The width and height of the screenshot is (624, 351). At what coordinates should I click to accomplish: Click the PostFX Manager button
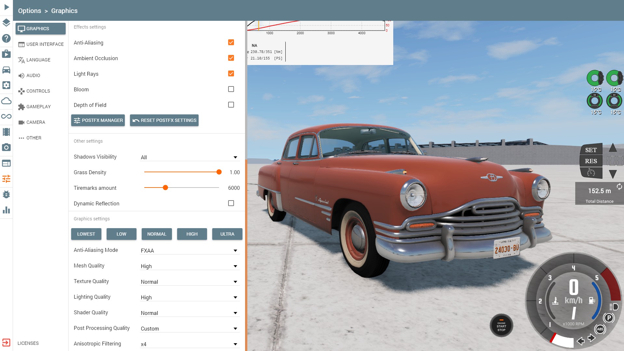[98, 120]
